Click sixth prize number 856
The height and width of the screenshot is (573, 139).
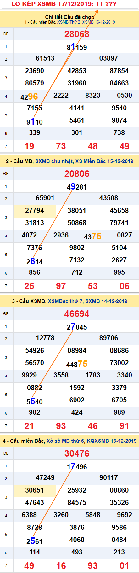click(35, 272)
